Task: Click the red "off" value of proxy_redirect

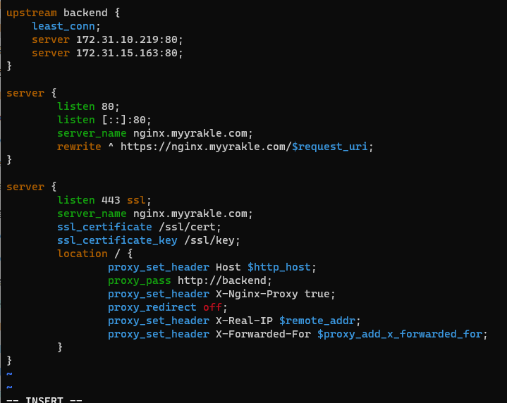Action: pyautogui.click(x=212, y=307)
